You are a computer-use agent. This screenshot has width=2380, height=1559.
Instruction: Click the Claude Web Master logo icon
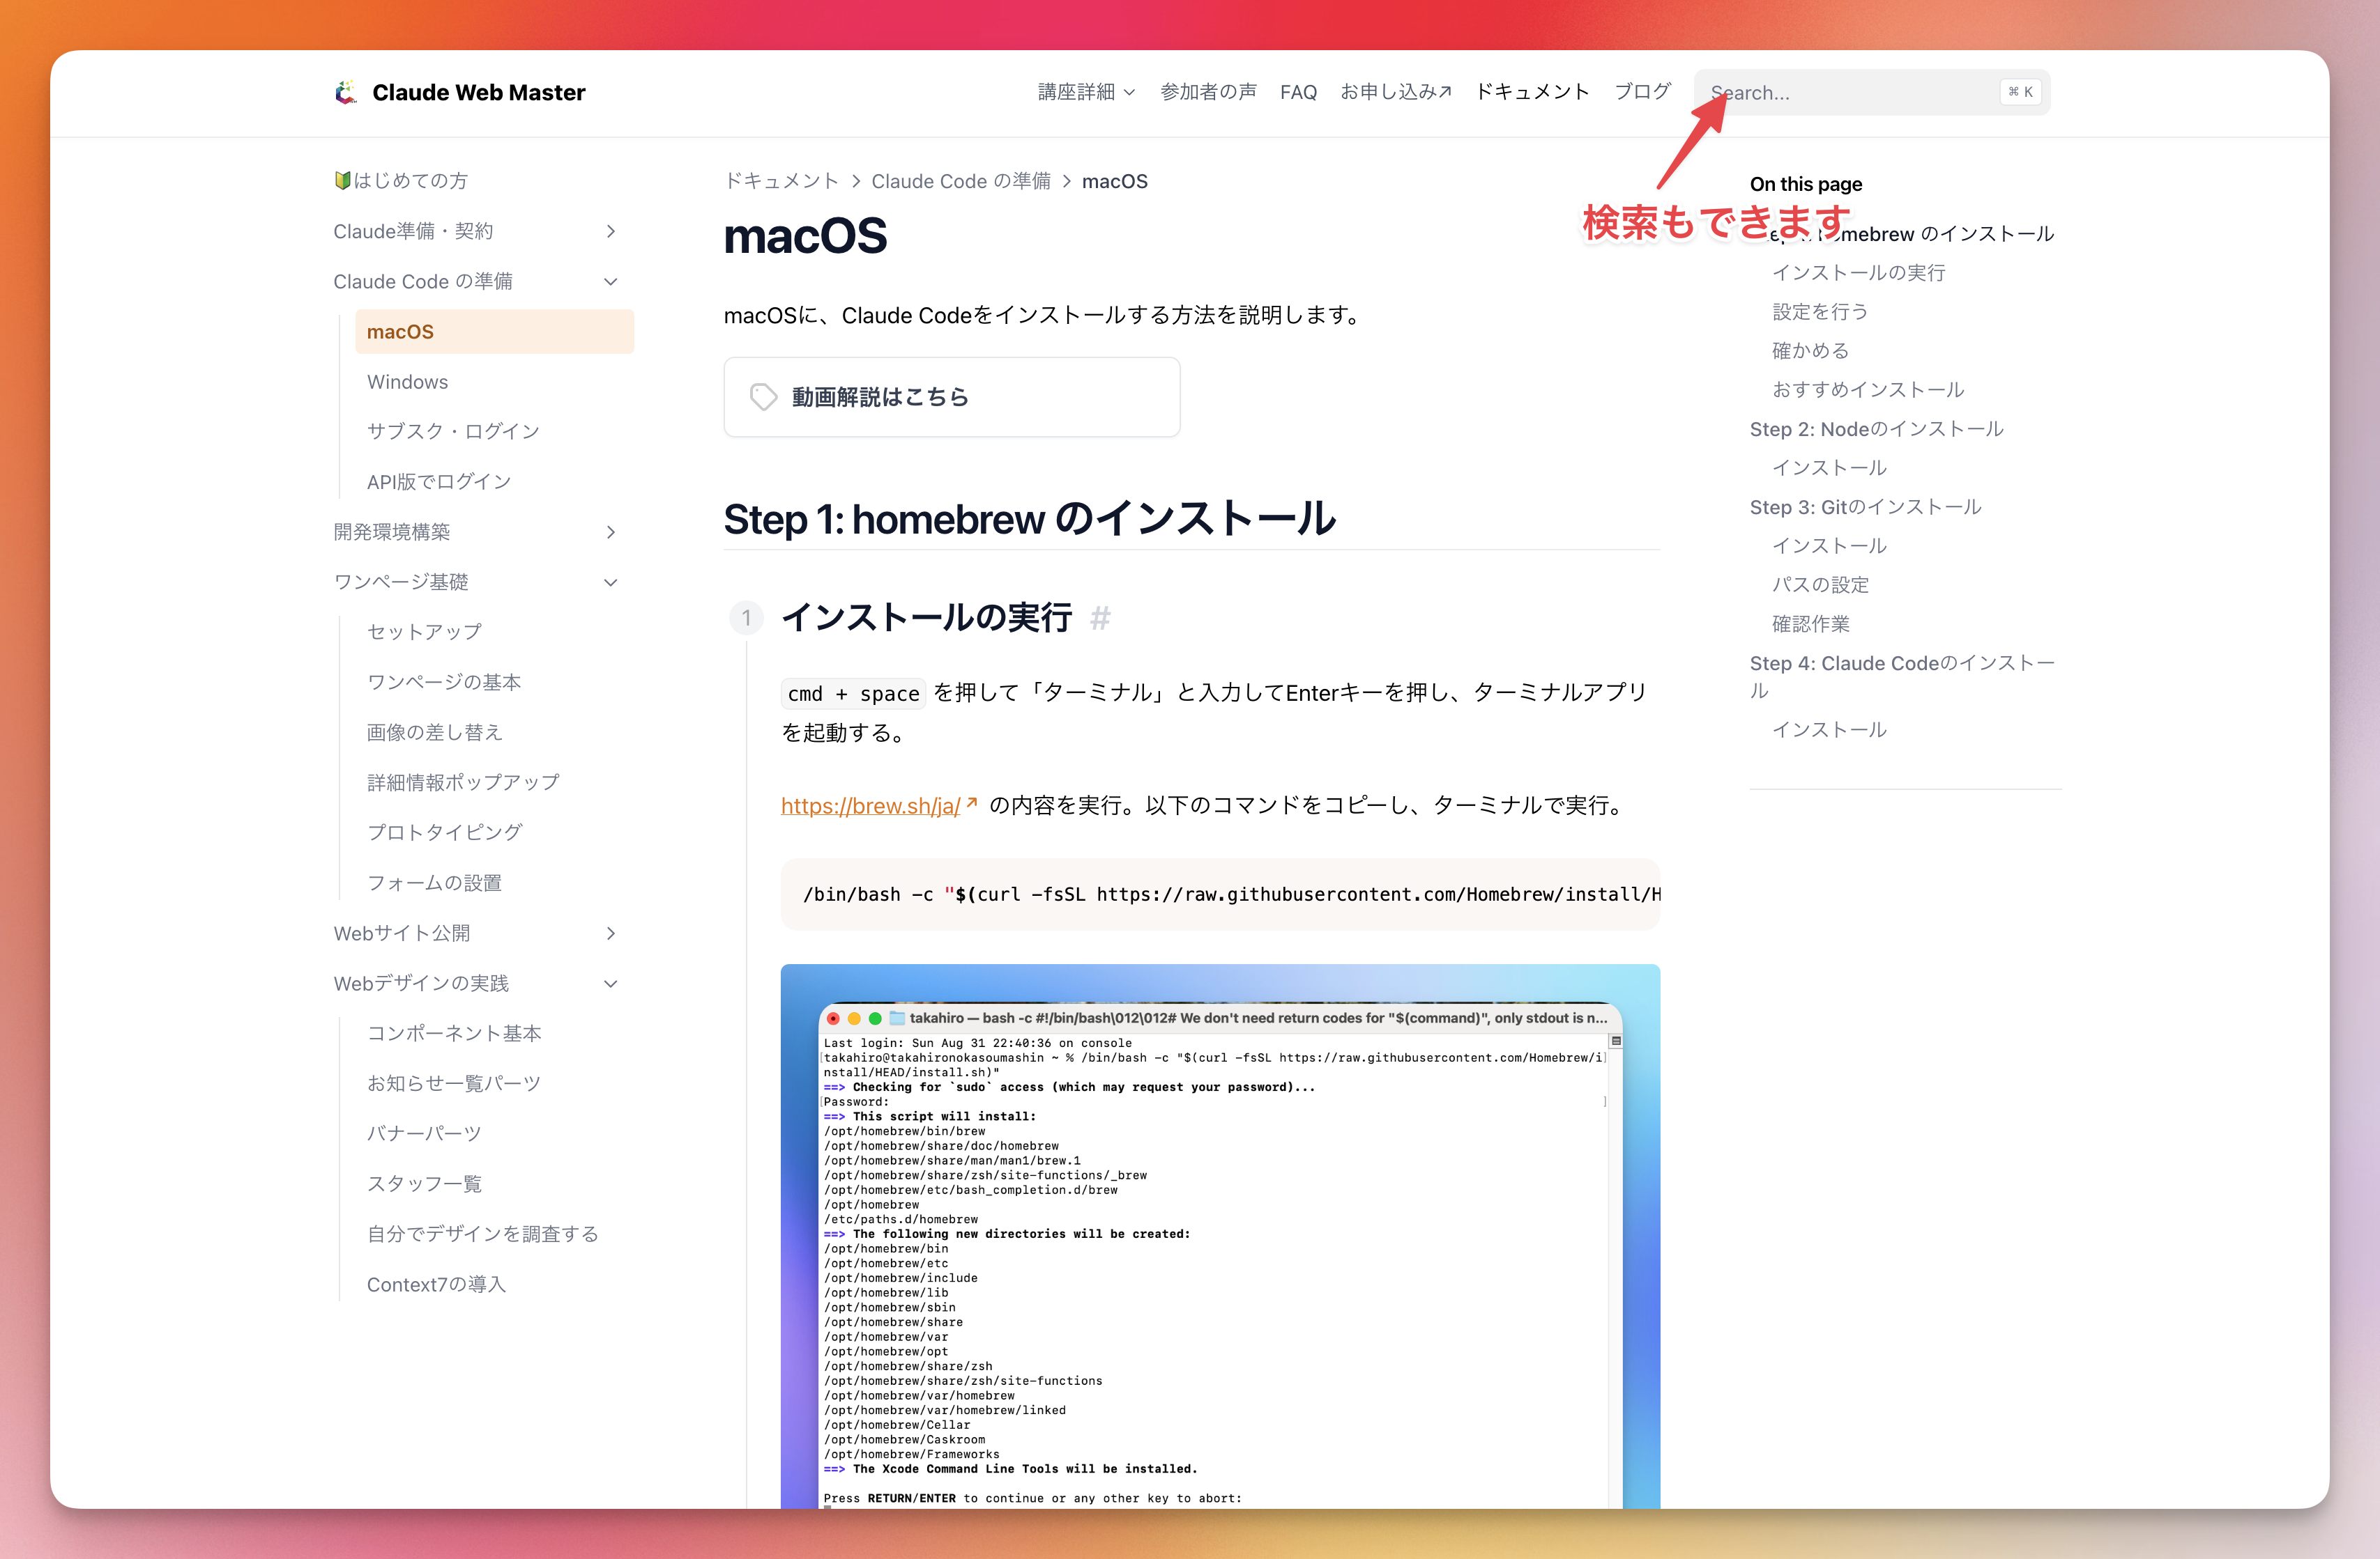346,92
